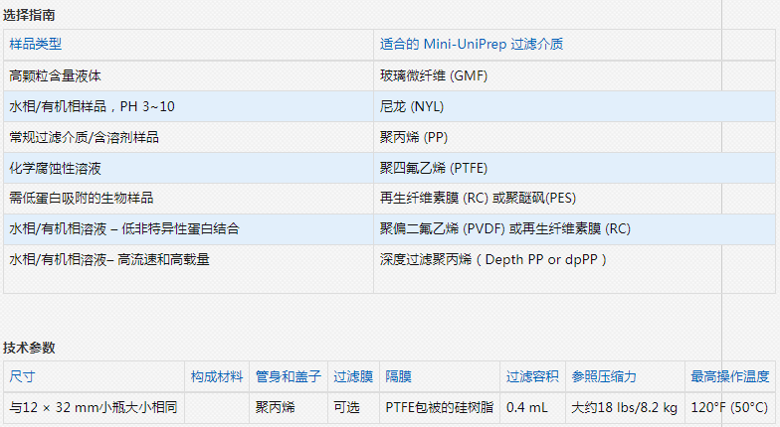Select 再生纤维素膜 (RC) 或聚醚砜(PES) cell
The image size is (780, 427).
pyautogui.click(x=478, y=198)
